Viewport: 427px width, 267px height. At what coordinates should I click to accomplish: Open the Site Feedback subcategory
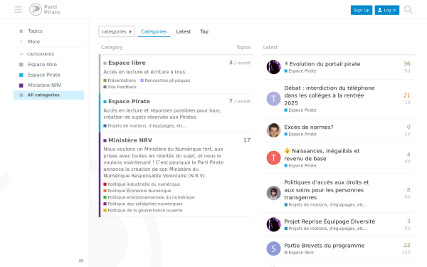120,87
